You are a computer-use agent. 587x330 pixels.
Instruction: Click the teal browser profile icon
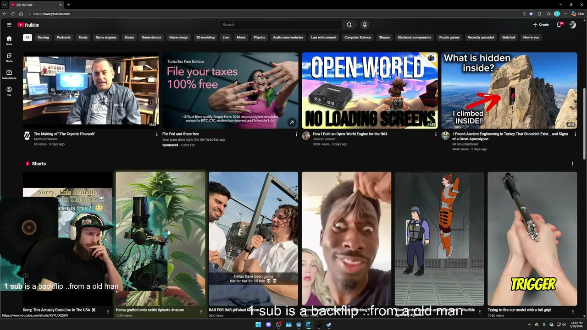coord(557,14)
